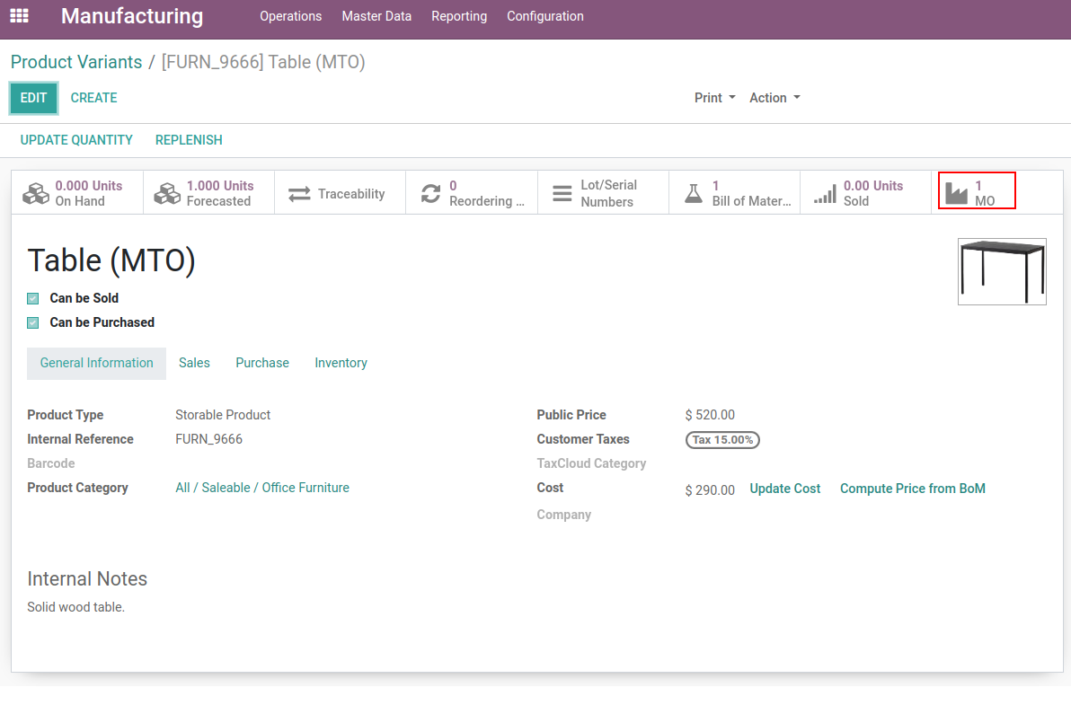Expand the Action dropdown
1071x705 pixels.
tap(774, 98)
